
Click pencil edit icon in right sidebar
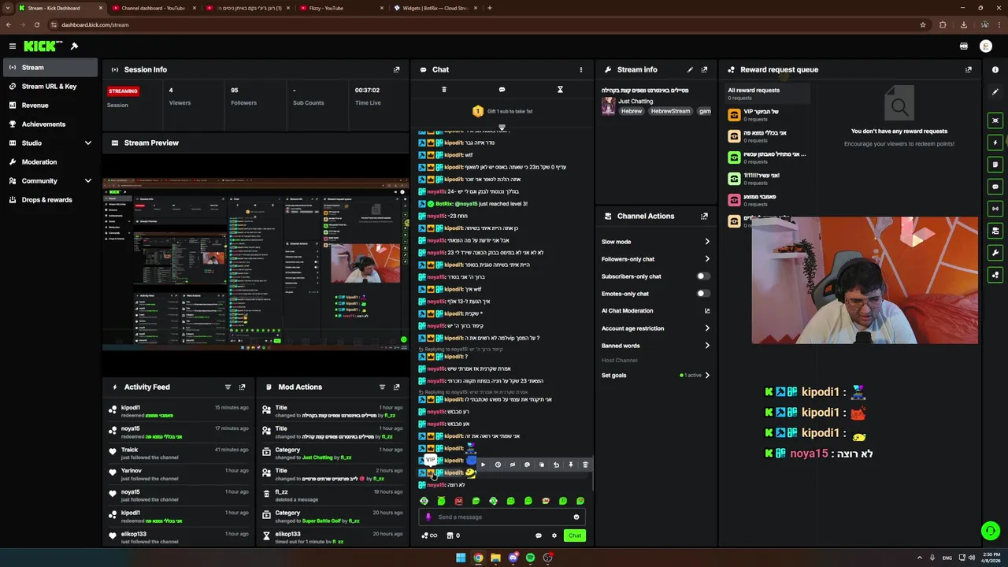(995, 92)
